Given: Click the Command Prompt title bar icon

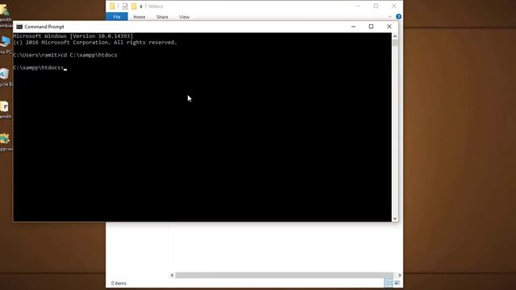Looking at the screenshot, I should point(19,27).
